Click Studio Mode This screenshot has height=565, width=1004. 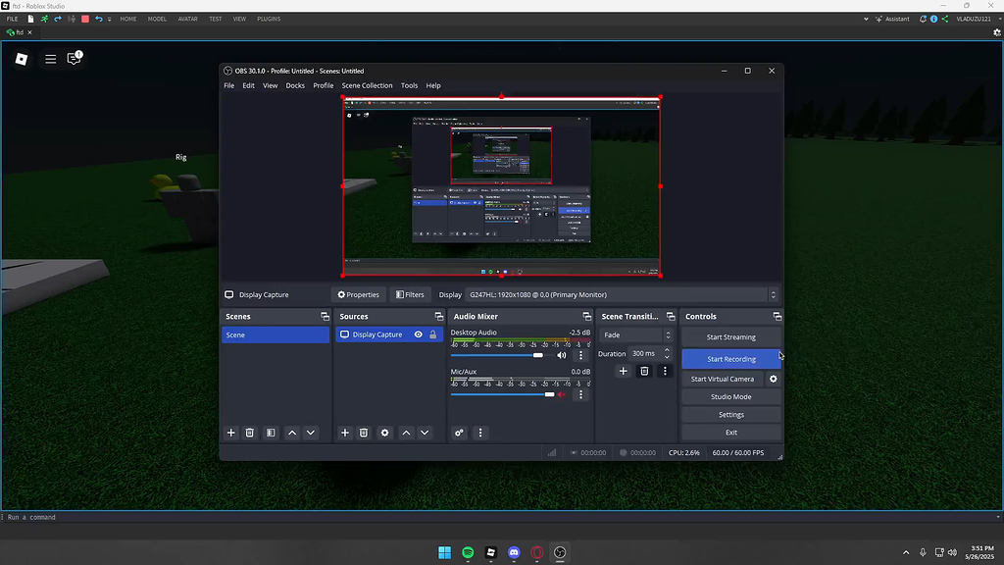(731, 396)
